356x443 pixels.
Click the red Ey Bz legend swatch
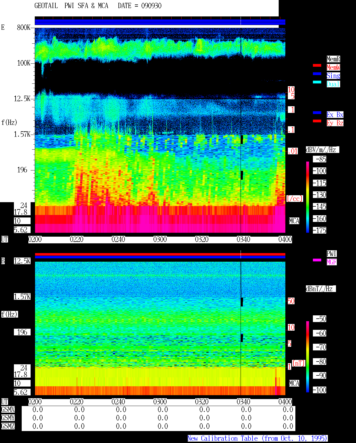tap(317, 121)
